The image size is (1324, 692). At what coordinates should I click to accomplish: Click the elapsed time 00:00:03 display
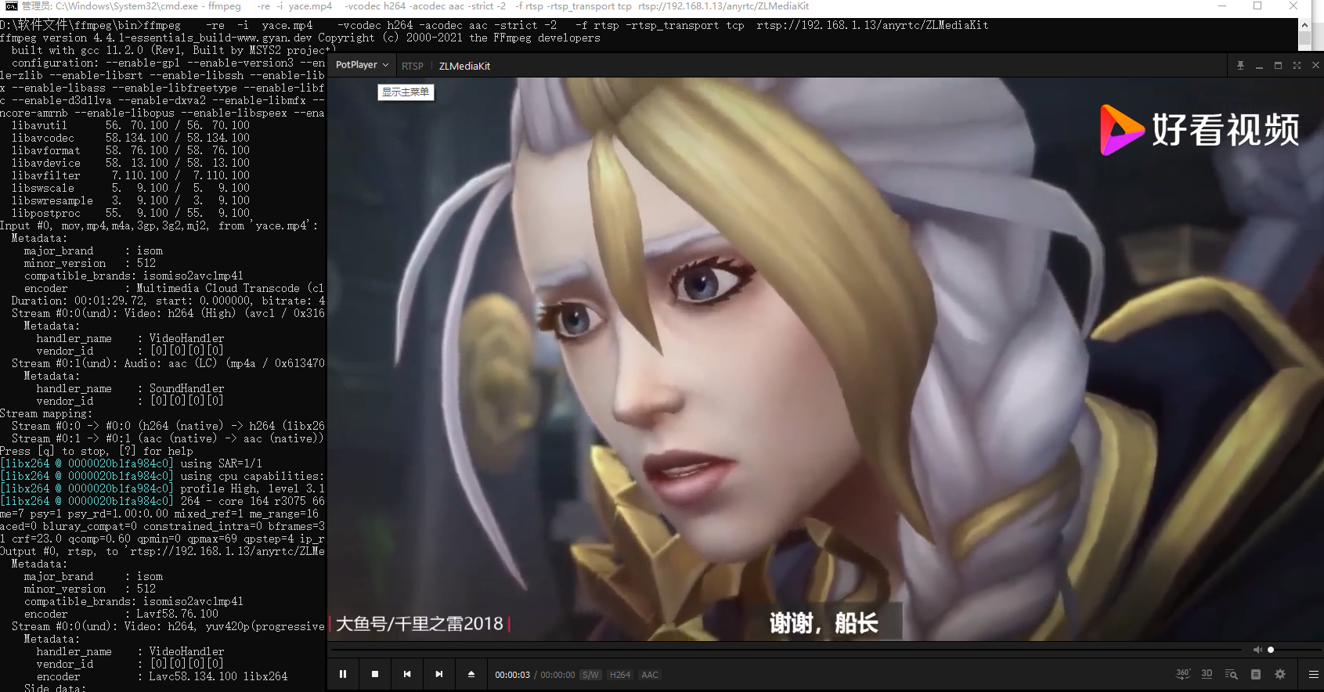[x=512, y=675]
